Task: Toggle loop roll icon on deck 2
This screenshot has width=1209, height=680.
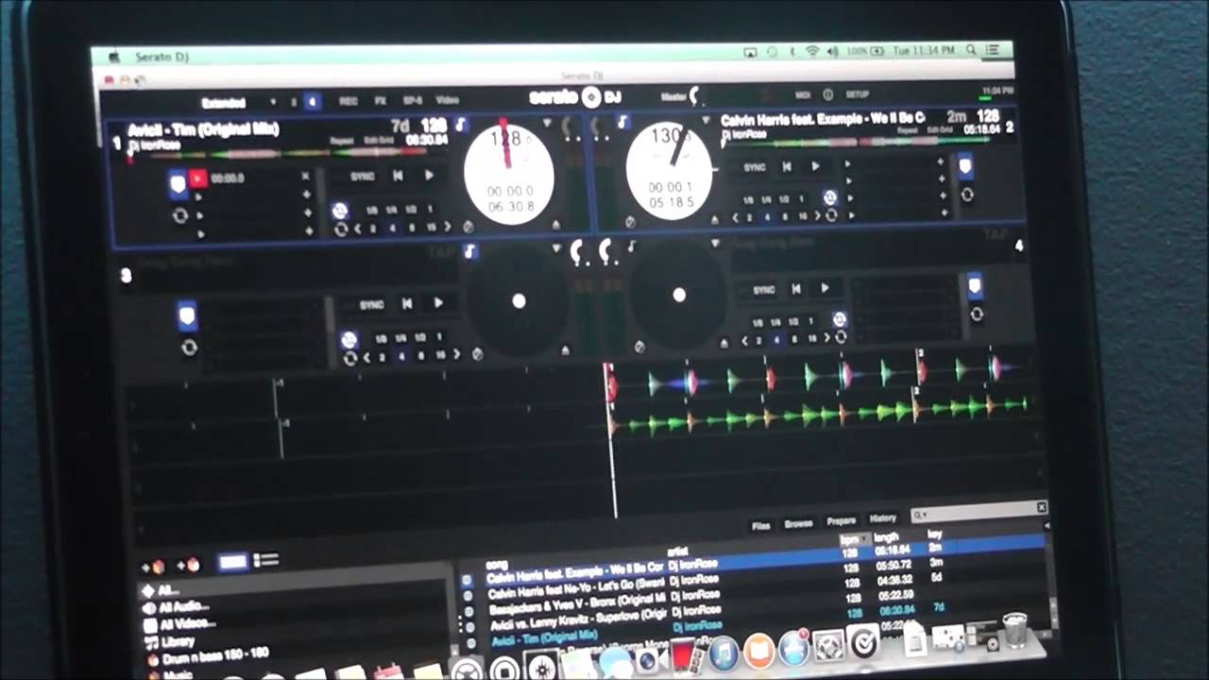Action: point(829,197)
